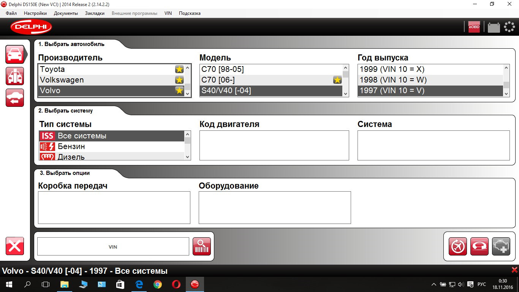Click the volume icon in system tray
Viewport: 519px width, 292px height.
pos(461,284)
